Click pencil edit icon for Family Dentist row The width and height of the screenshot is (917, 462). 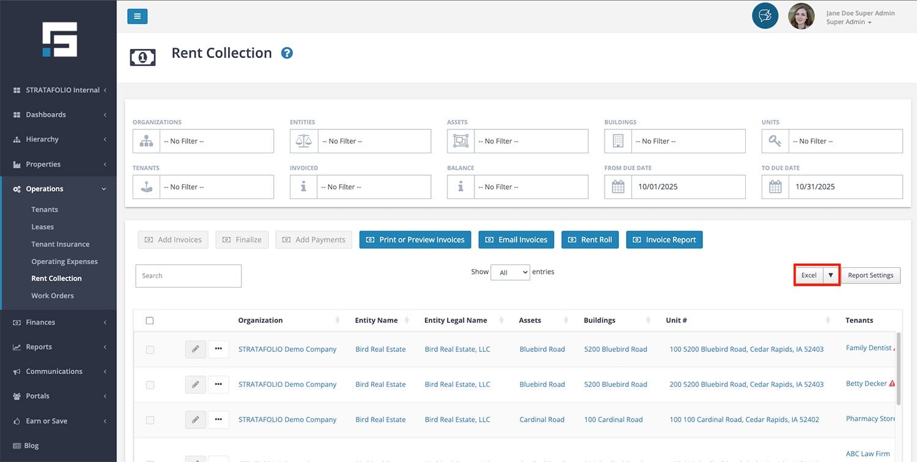[x=195, y=349]
